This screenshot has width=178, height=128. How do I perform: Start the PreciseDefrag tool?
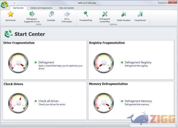[x=86, y=16]
